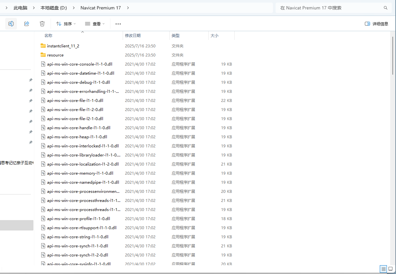The height and width of the screenshot is (274, 396).
Task: Click api-ms-win-core-memory-l1-1-0.dll file icon
Action: [43, 173]
